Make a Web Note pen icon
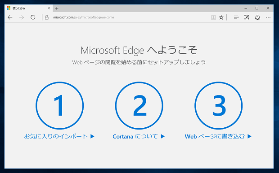279x173 pixels. point(247,17)
